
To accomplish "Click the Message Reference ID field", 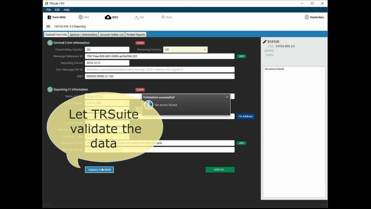I will tap(160, 56).
